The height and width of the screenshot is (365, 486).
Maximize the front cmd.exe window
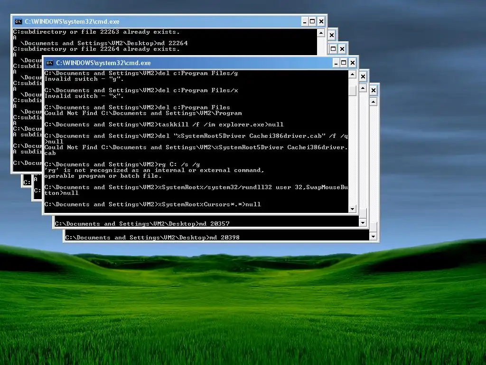[x=344, y=63]
